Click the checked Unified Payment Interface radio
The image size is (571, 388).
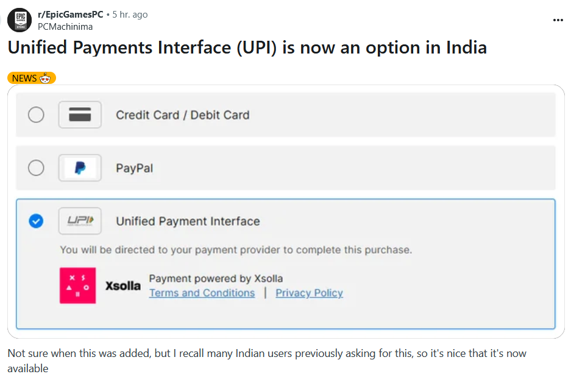click(36, 221)
